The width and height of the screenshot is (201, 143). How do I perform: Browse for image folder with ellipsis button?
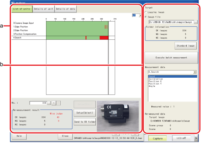tap(196, 22)
